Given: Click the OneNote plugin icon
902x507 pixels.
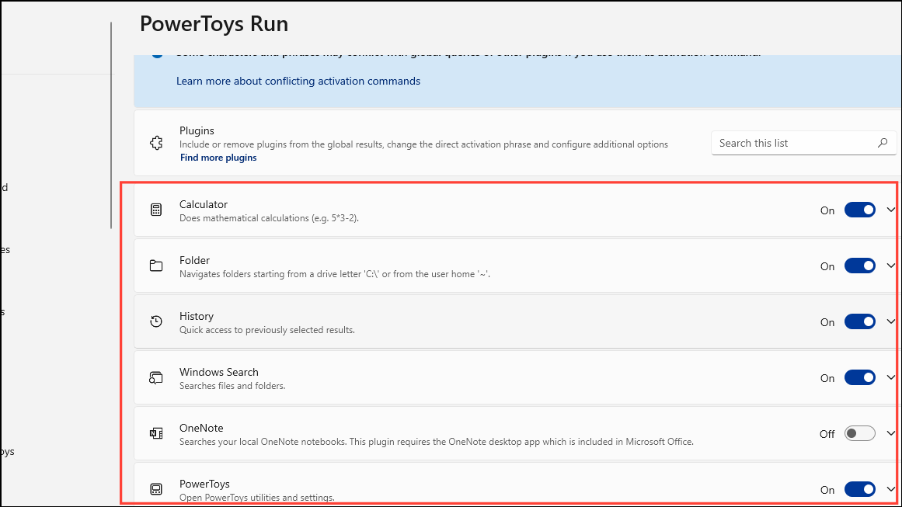Looking at the screenshot, I should click(x=156, y=433).
